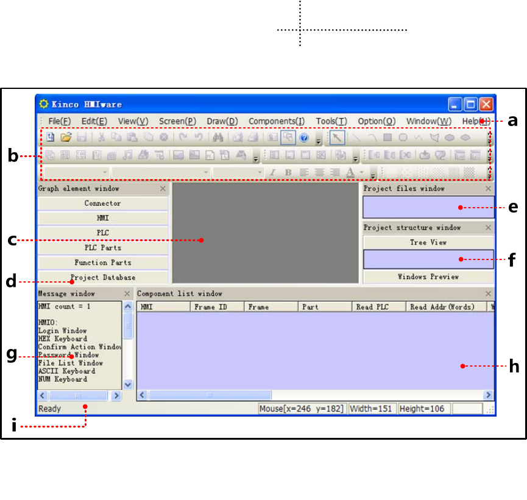Open the Connector category button
The width and height of the screenshot is (527, 500).
tap(103, 203)
